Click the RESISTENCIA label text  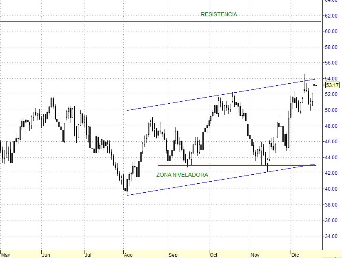click(x=219, y=14)
